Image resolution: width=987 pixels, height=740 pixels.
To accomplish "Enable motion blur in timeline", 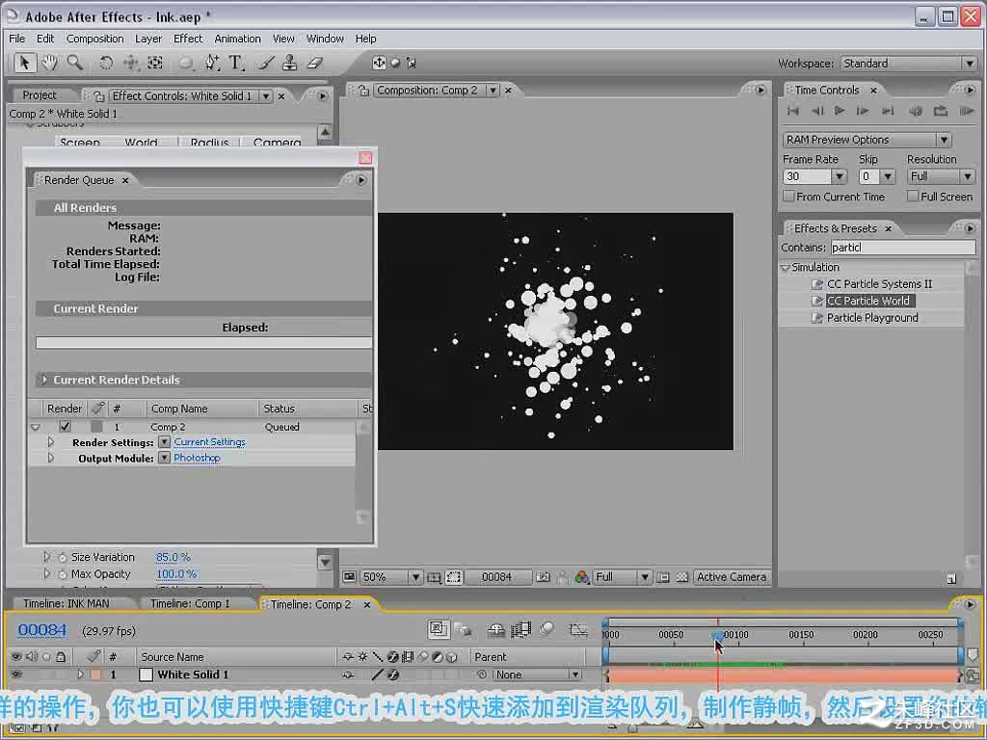I will 547,628.
